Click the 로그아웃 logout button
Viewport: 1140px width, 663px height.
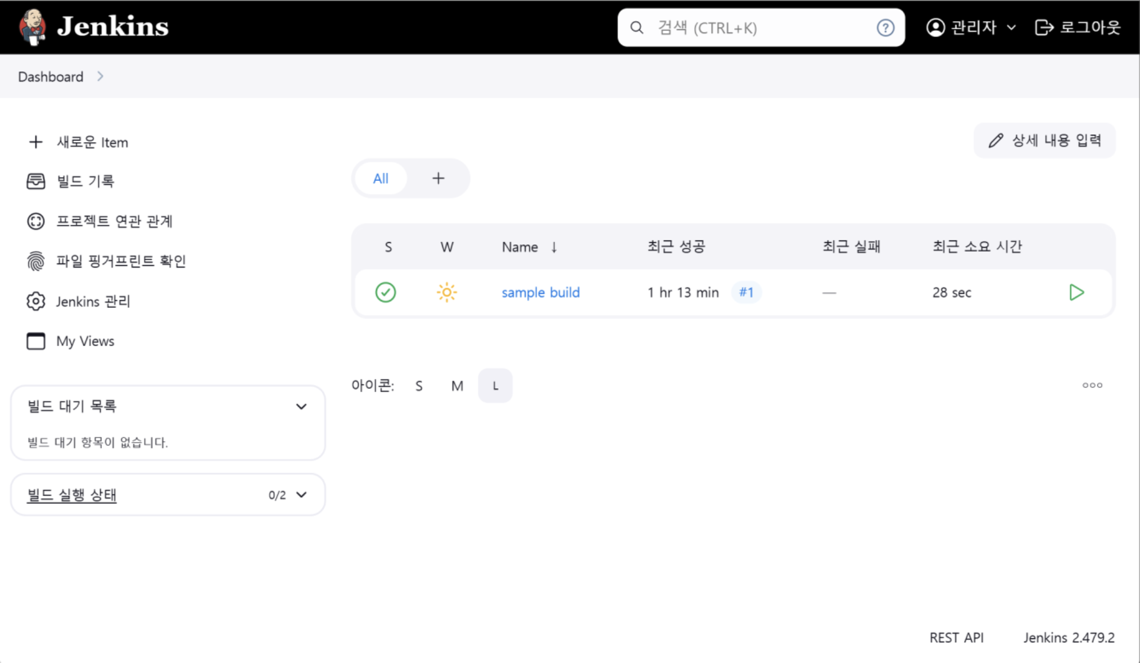coord(1078,28)
